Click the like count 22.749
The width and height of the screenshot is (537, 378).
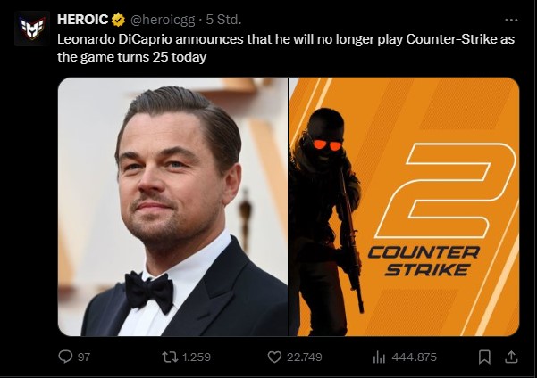pos(306,357)
